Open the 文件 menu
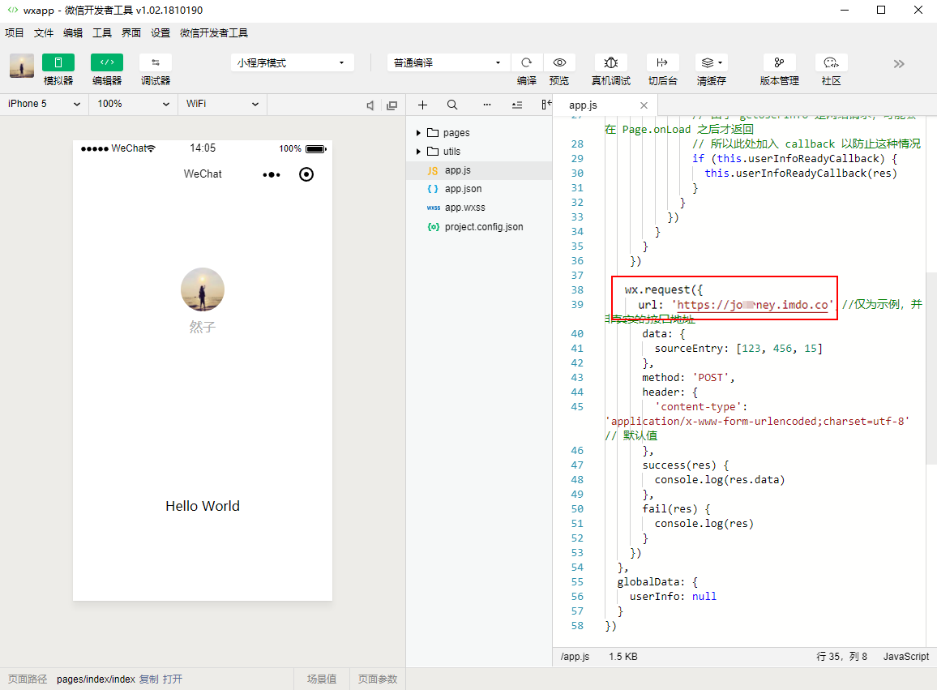Image resolution: width=937 pixels, height=690 pixels. [44, 33]
